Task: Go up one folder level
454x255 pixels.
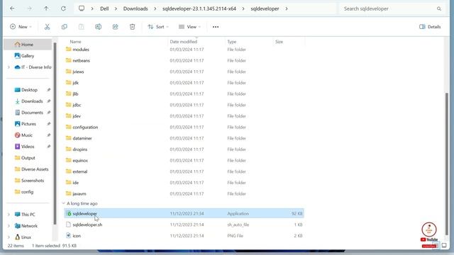Action: (x=46, y=8)
